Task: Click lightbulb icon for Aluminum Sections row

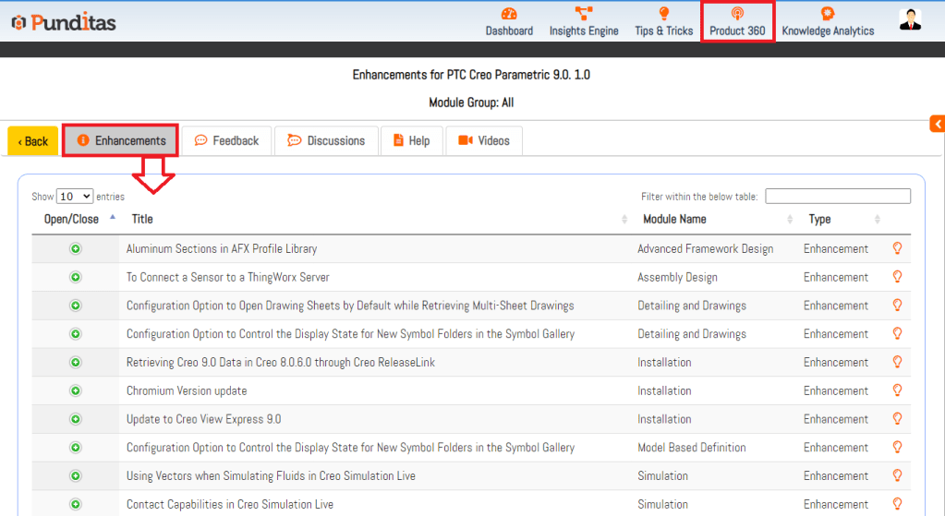Action: pos(896,248)
